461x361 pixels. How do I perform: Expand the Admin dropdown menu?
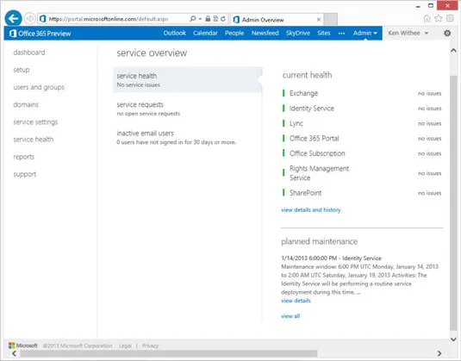pyautogui.click(x=364, y=34)
